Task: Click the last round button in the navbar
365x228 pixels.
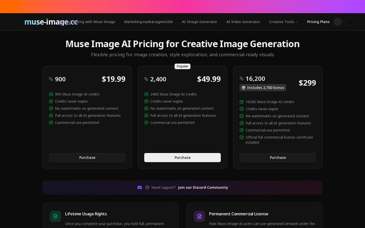Action: coord(350,22)
